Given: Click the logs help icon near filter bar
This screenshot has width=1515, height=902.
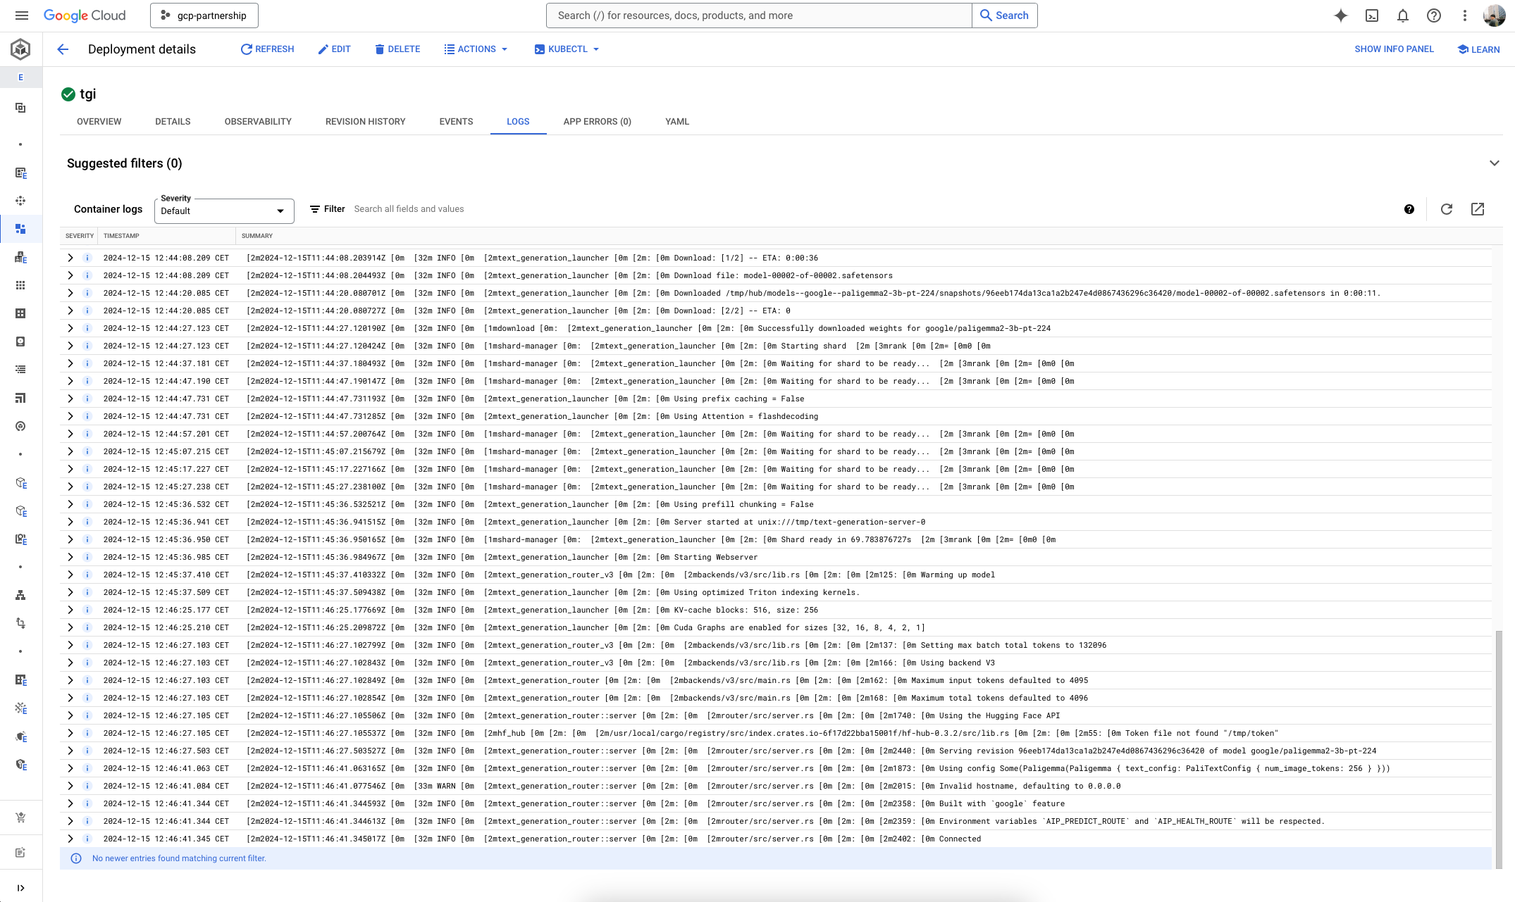Looking at the screenshot, I should point(1409,209).
